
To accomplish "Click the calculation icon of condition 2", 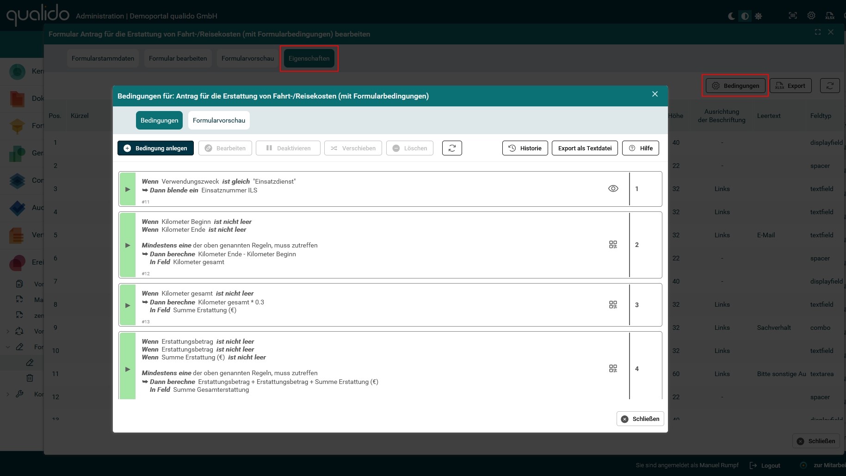I will (613, 244).
